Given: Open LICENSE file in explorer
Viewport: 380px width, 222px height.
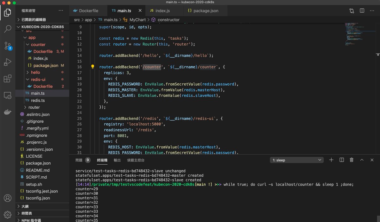Looking at the screenshot, I should pyautogui.click(x=42, y=156).
